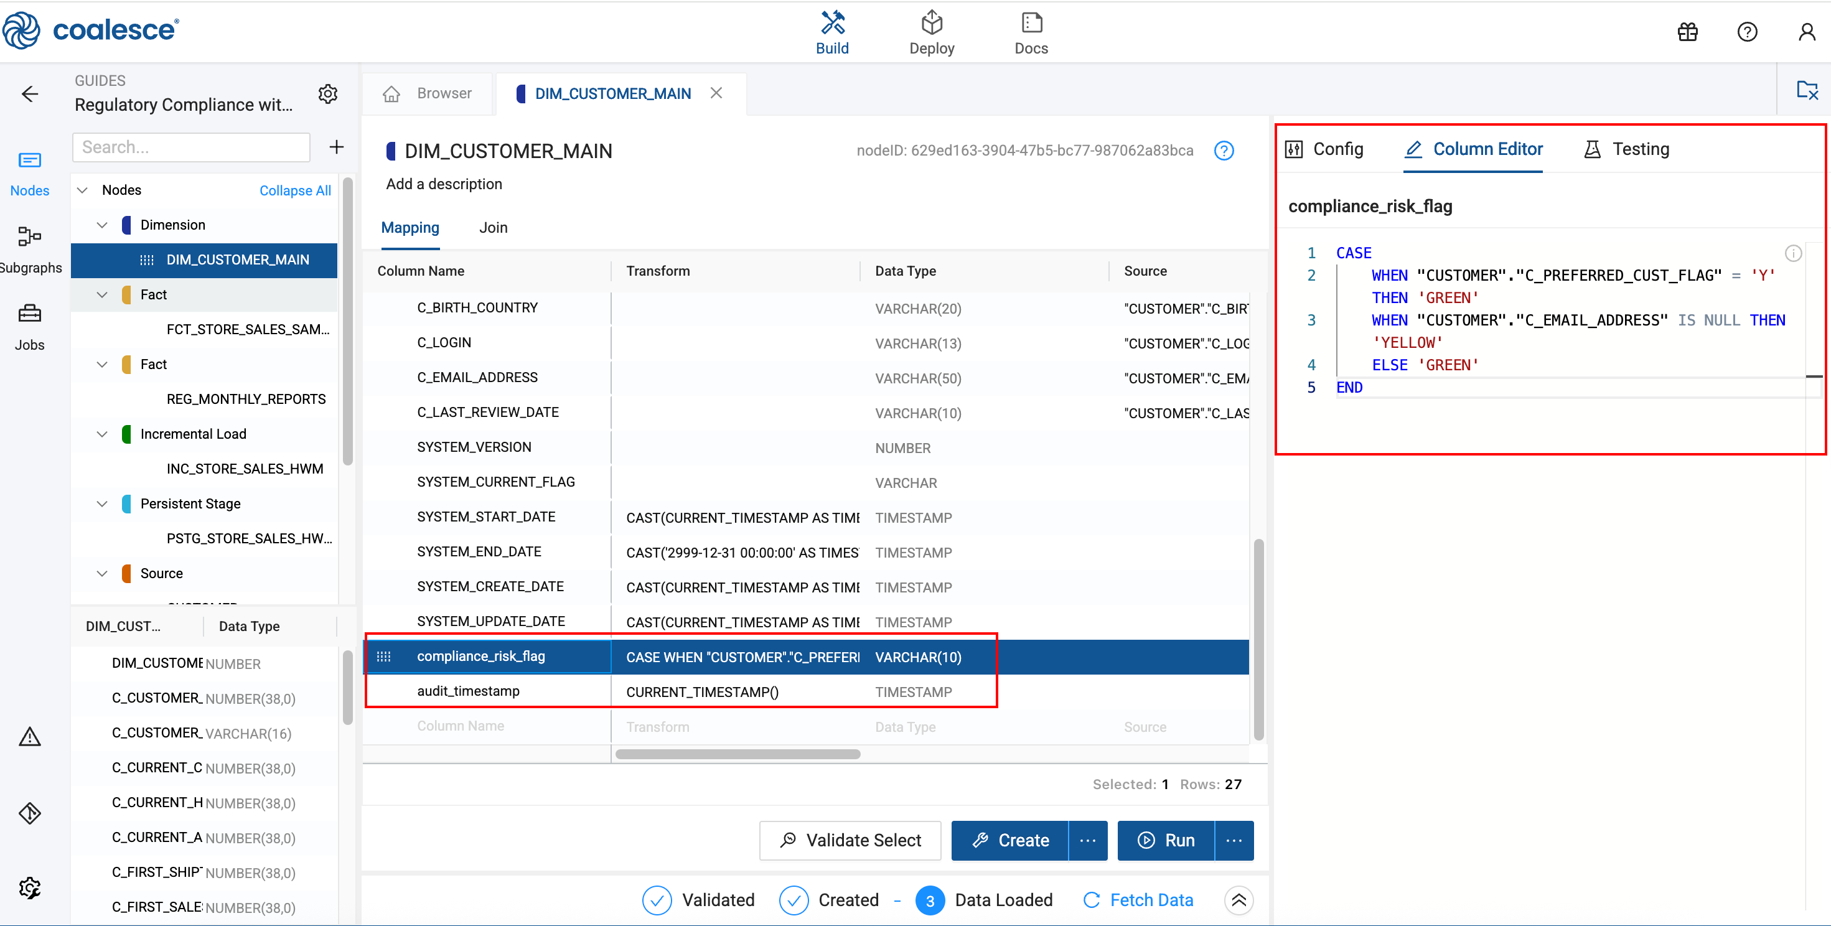Collapse the Source node group
Viewport: 1831px width, 926px height.
pos(102,573)
